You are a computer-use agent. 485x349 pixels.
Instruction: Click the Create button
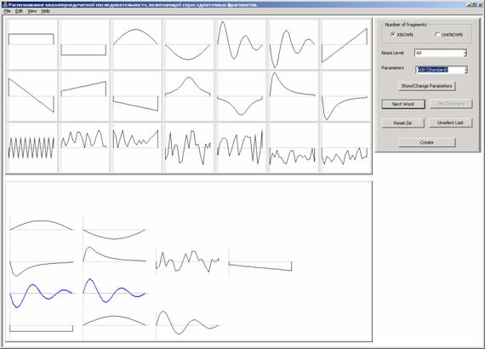tap(426, 142)
